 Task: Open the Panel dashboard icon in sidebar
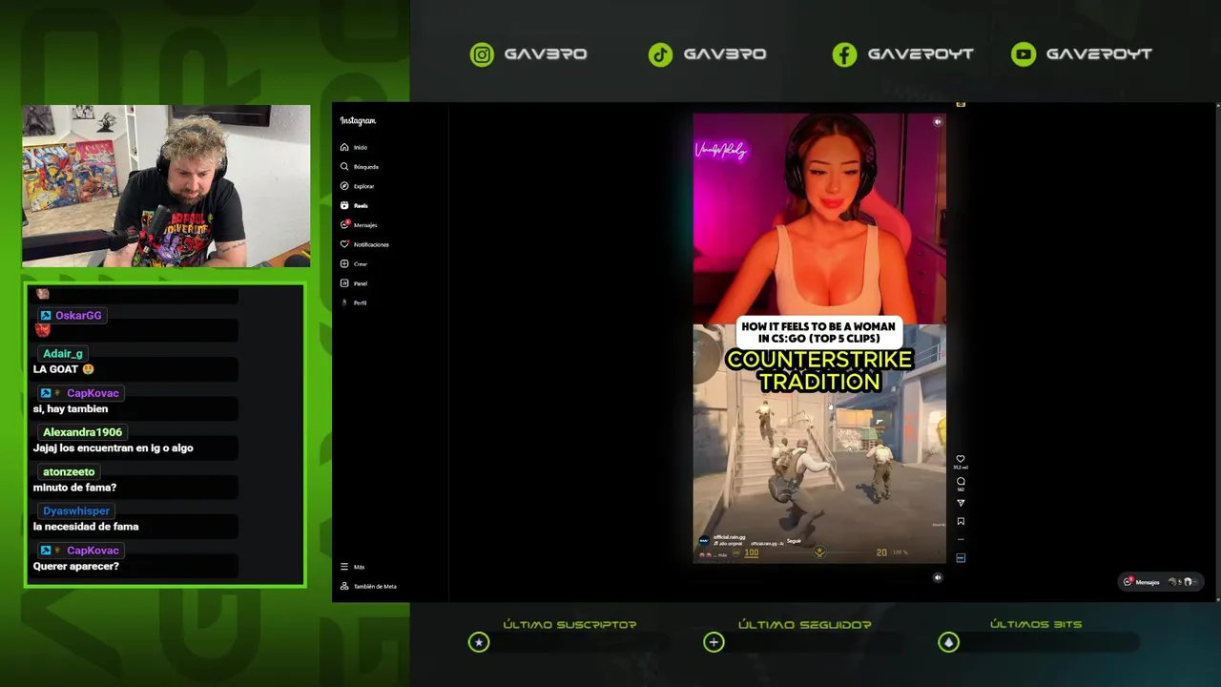344,282
